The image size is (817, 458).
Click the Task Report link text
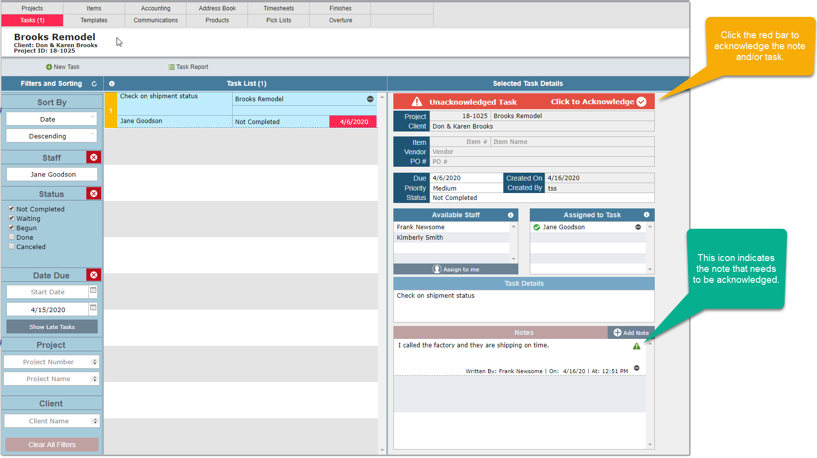coord(192,67)
